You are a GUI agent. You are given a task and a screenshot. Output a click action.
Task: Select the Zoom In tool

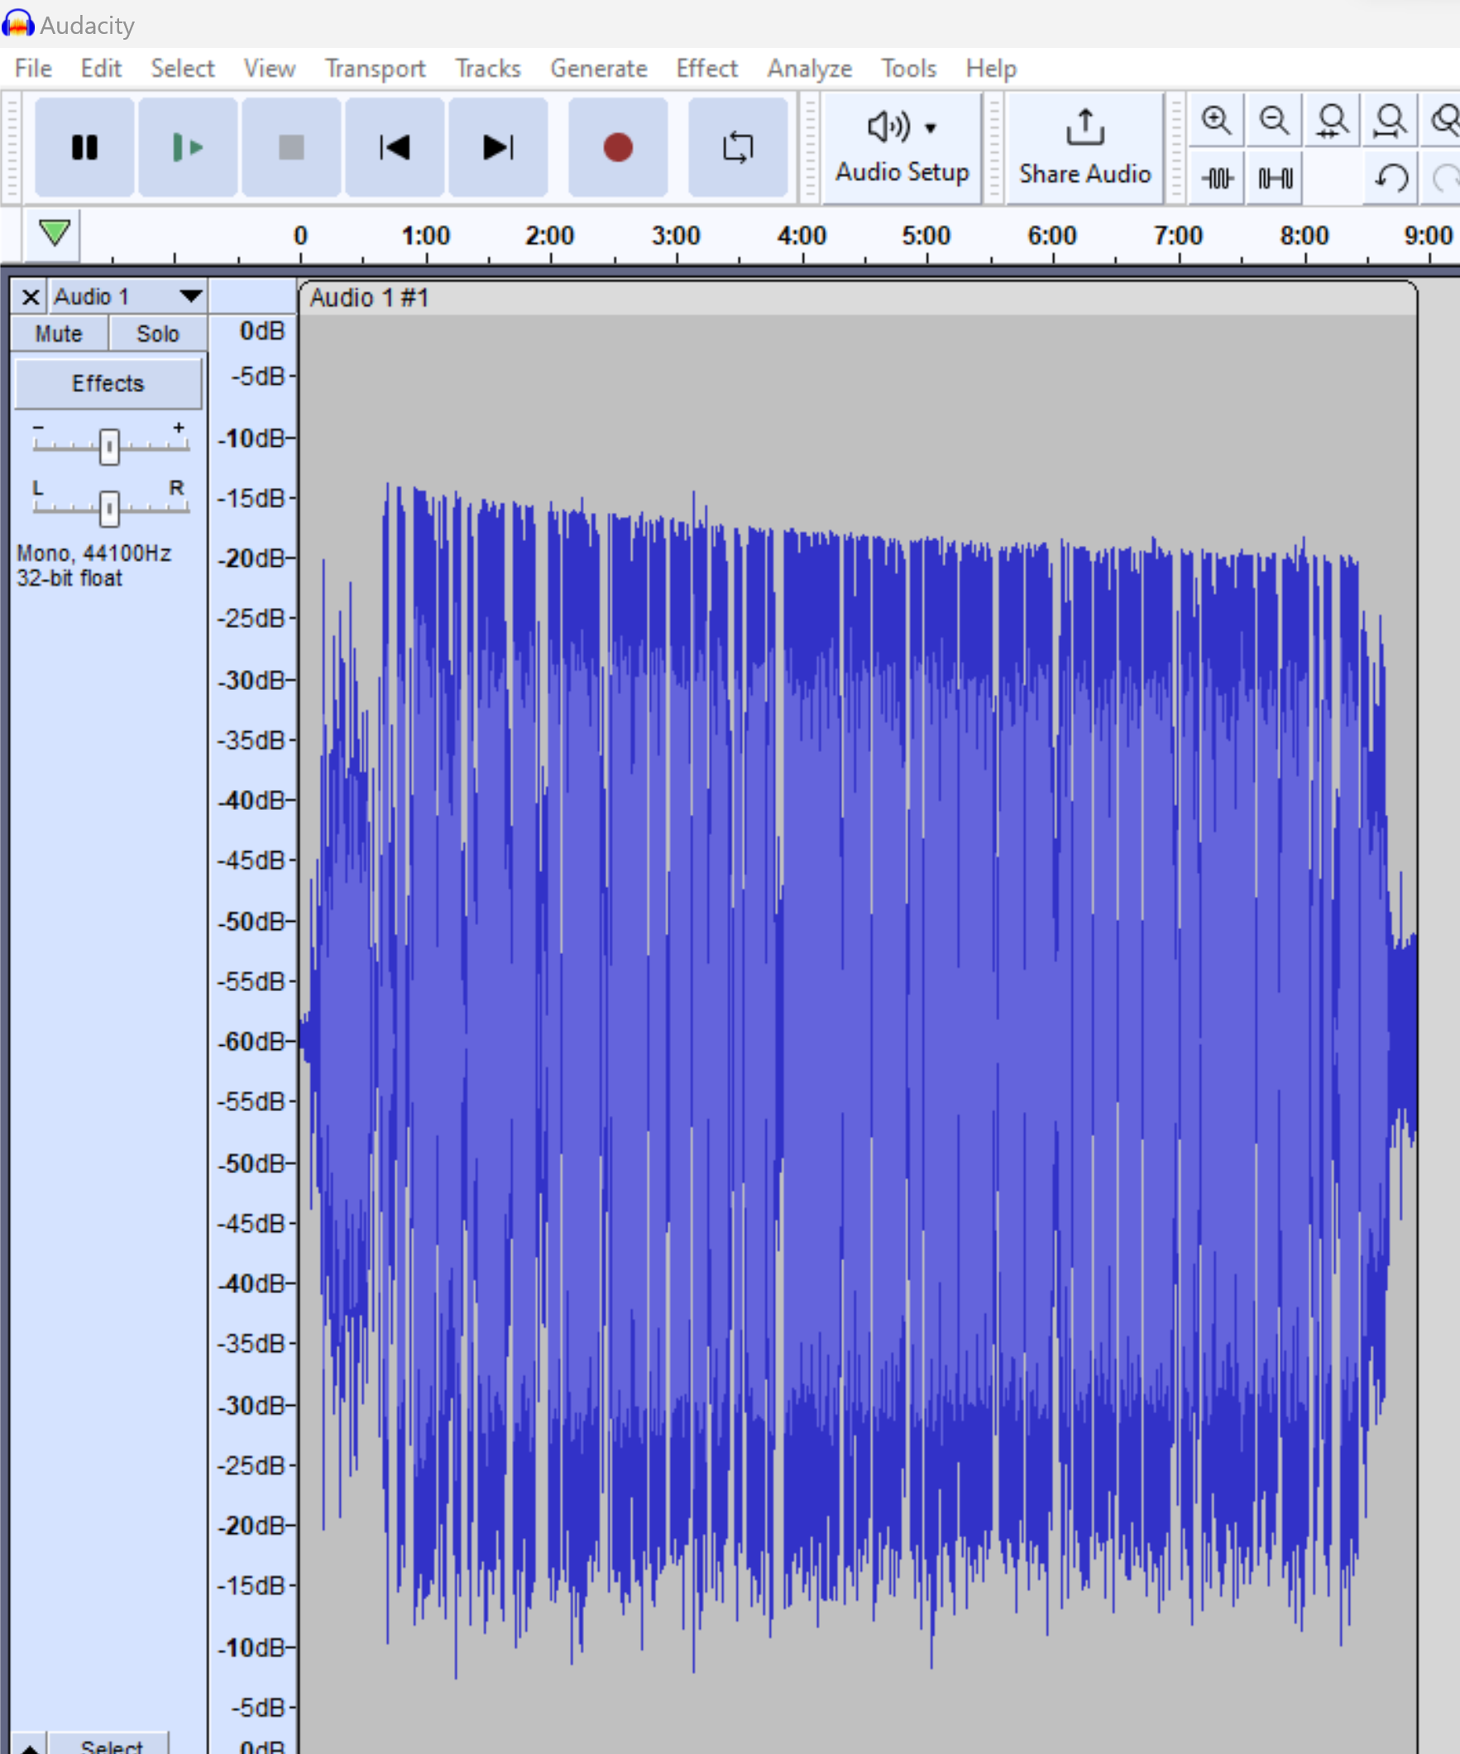coord(1216,120)
